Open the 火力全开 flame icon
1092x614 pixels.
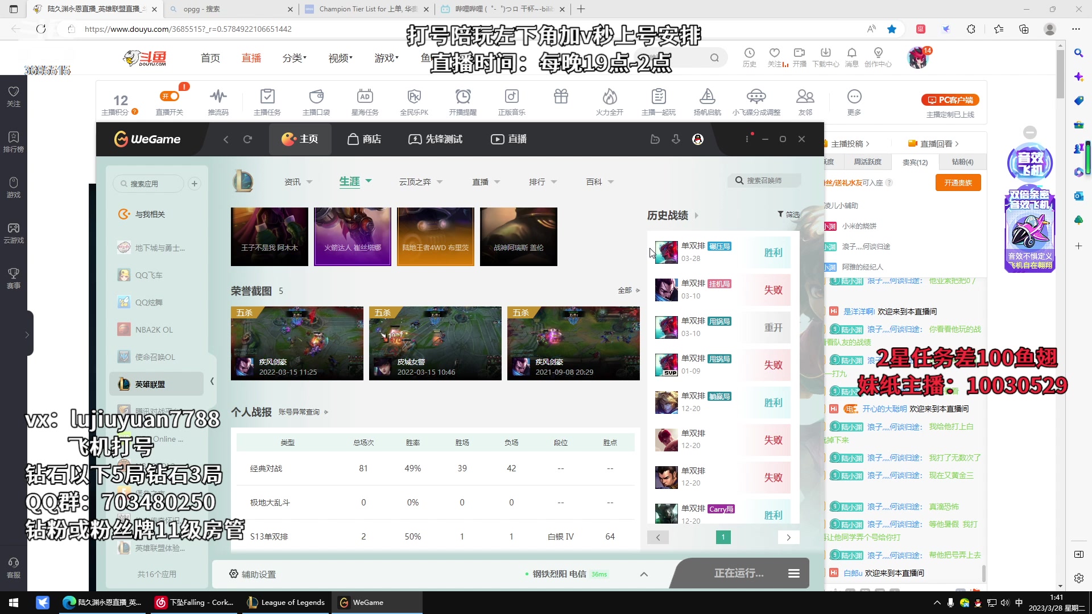pyautogui.click(x=610, y=97)
